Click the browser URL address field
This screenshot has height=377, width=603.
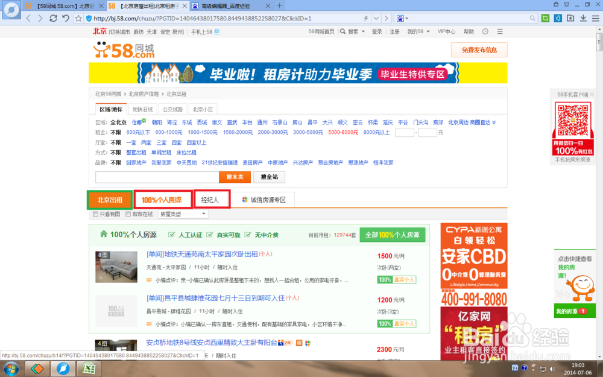click(x=227, y=18)
